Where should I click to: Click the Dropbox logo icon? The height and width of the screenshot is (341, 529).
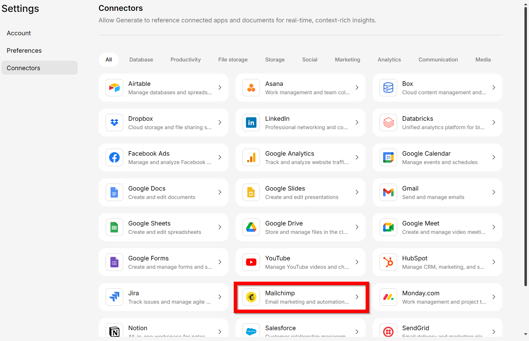[114, 123]
